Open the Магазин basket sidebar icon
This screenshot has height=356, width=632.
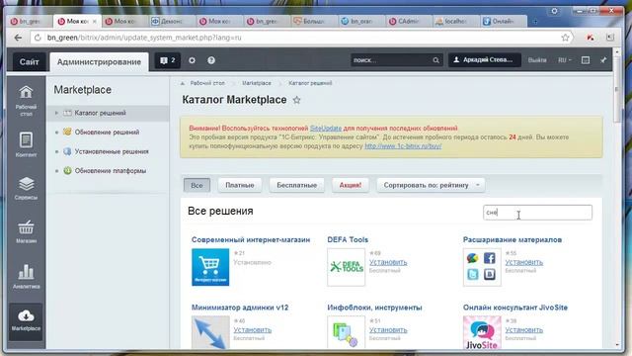tap(26, 231)
